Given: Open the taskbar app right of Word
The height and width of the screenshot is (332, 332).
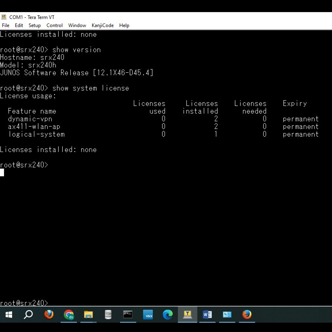Looking at the screenshot, I should click(x=227, y=315).
